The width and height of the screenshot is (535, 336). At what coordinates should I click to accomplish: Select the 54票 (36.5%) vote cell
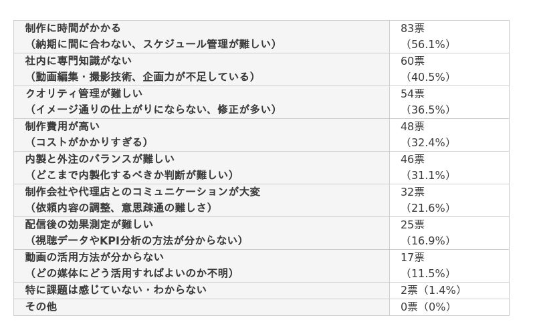click(x=449, y=102)
